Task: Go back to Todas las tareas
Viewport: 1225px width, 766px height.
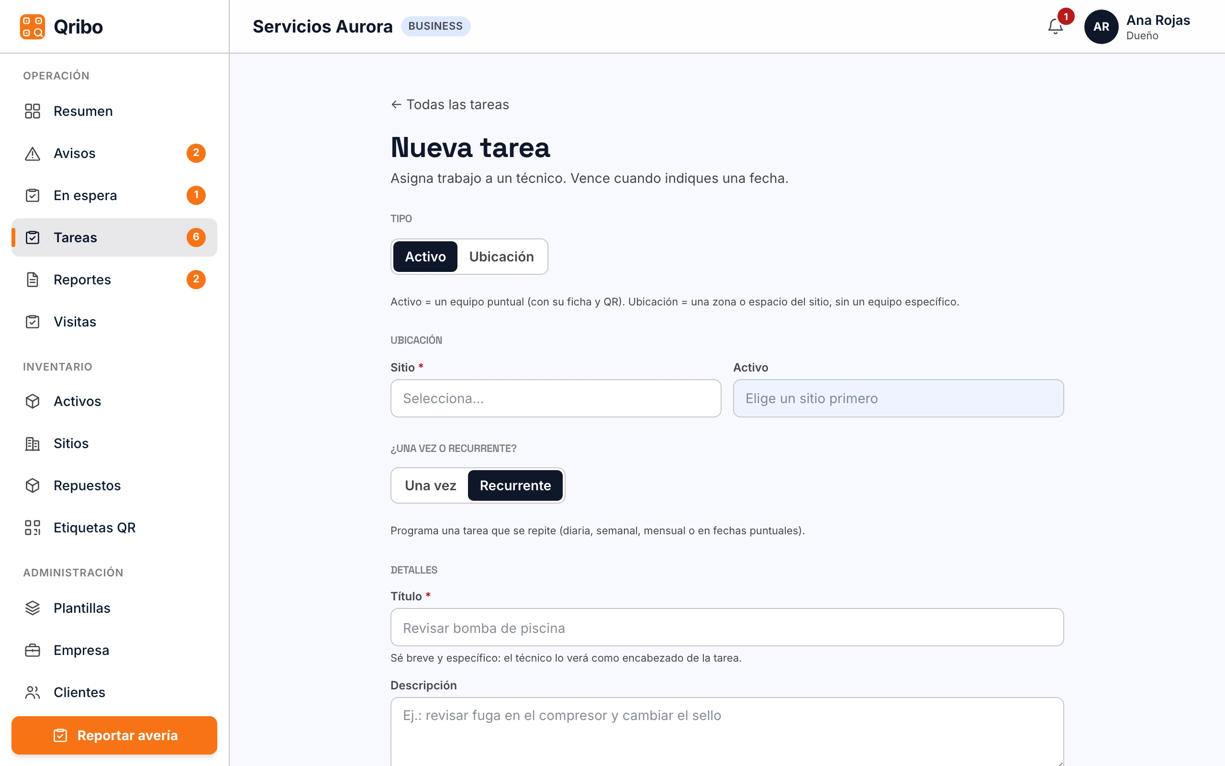Action: [450, 104]
